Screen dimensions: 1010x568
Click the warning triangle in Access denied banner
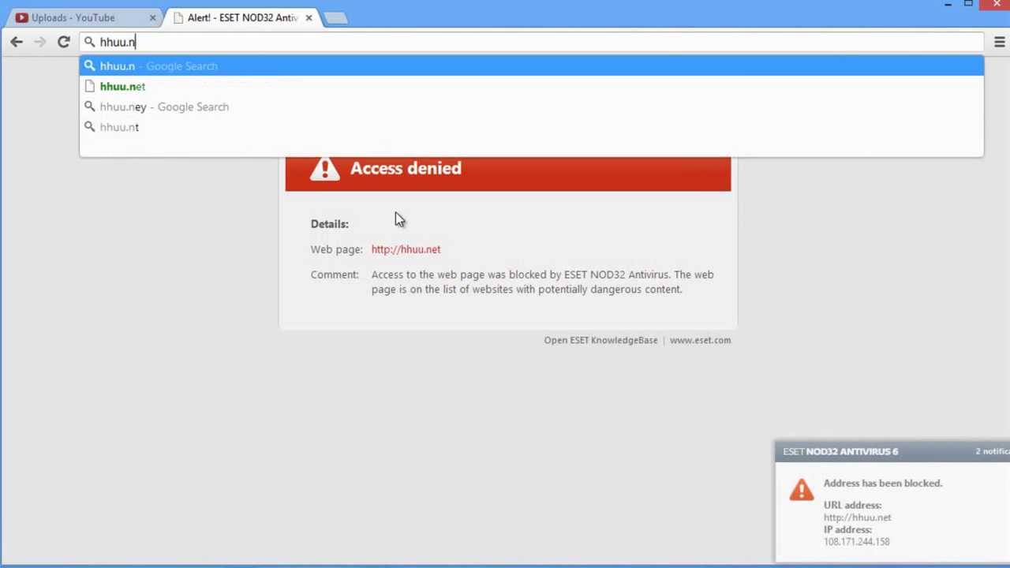click(x=324, y=168)
